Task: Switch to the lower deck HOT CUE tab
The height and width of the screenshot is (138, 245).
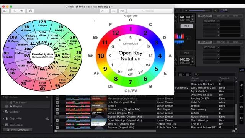Action: pos(220,42)
